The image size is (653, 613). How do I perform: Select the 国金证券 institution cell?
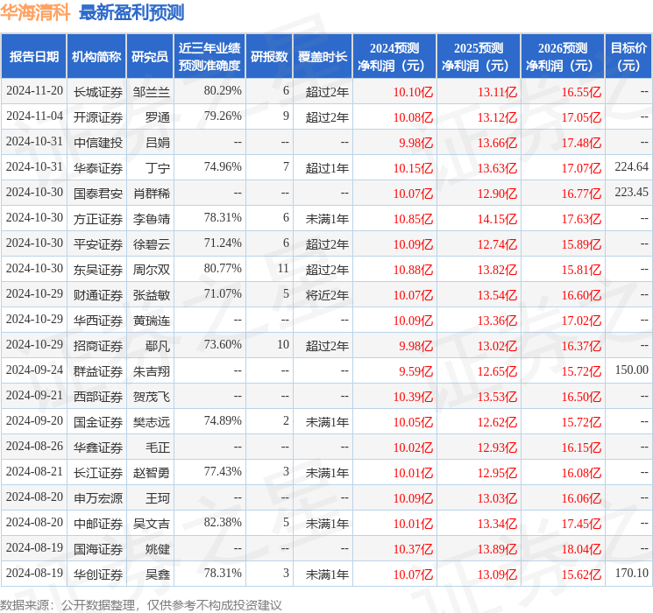tap(98, 422)
